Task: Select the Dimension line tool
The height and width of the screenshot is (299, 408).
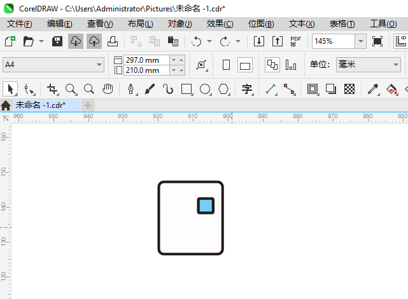Action: (271, 90)
